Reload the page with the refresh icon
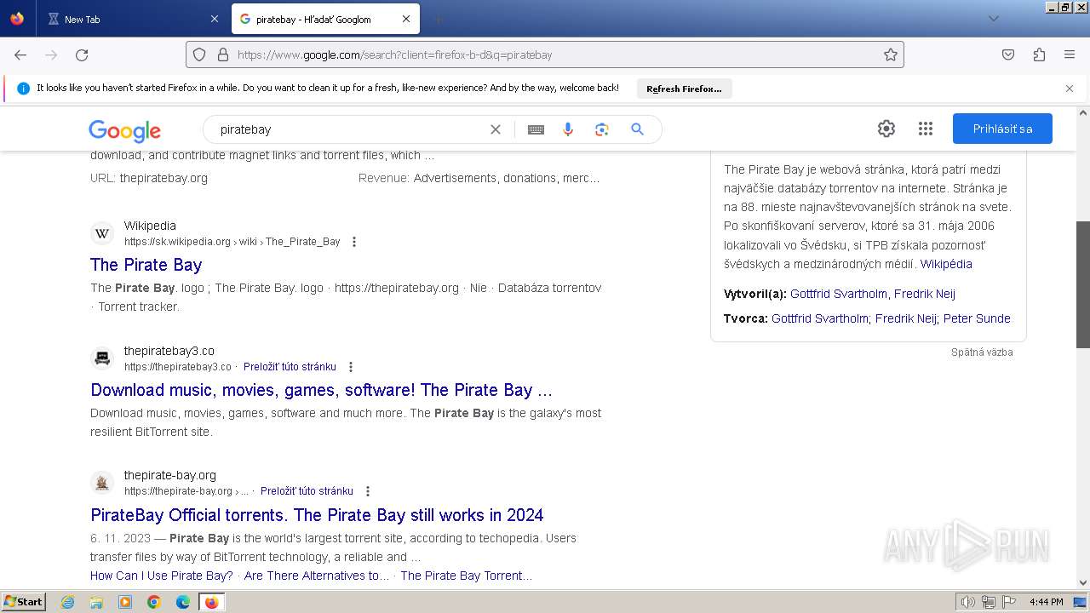Screen dimensions: 1090x613 (x=82, y=54)
